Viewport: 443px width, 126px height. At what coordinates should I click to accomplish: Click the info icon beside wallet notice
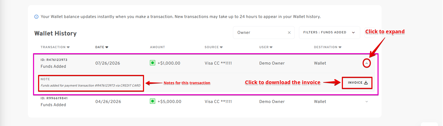tap(36, 17)
